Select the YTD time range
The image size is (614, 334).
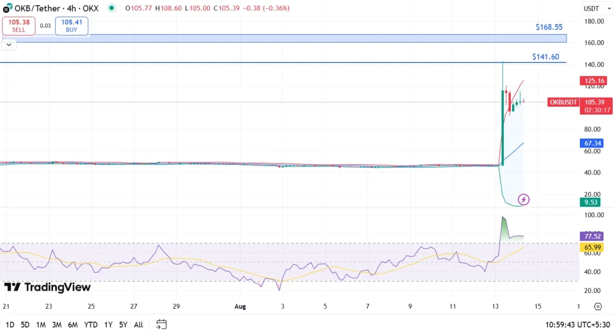coord(91,324)
